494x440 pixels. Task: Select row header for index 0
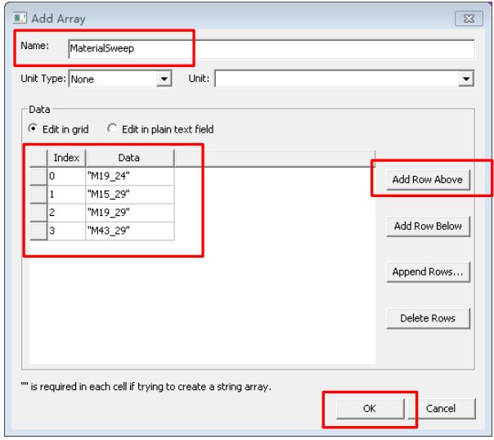(x=38, y=176)
